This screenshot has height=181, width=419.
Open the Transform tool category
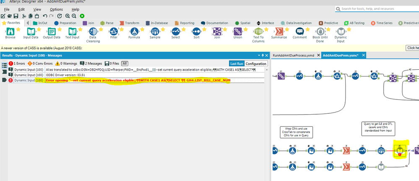pyautogui.click(x=129, y=23)
